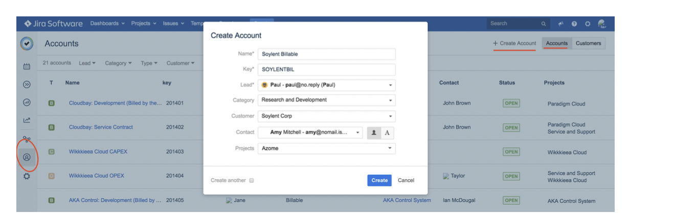Open the Lead dropdown in Create Account
This screenshot has width=674, height=213.
326,85
